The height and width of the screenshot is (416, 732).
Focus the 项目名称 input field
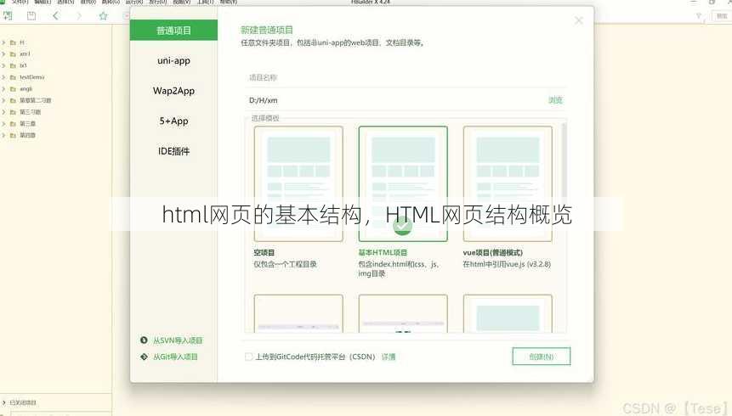click(406, 77)
